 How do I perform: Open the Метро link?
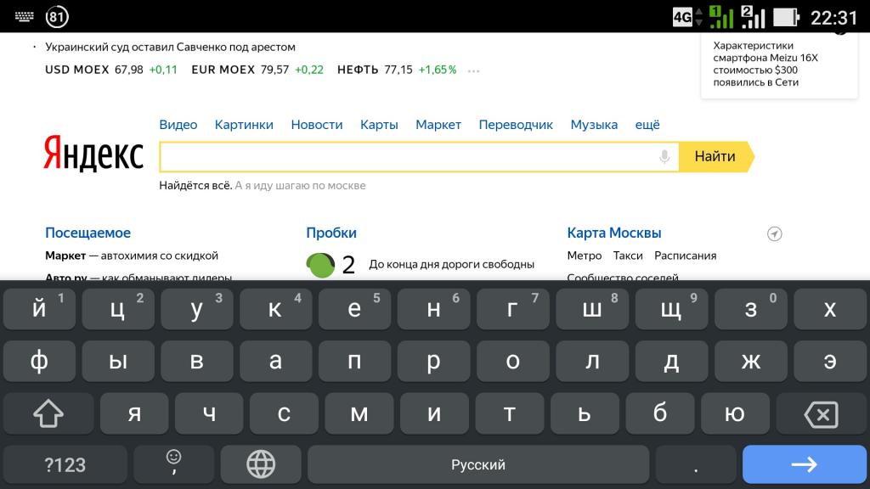point(585,256)
